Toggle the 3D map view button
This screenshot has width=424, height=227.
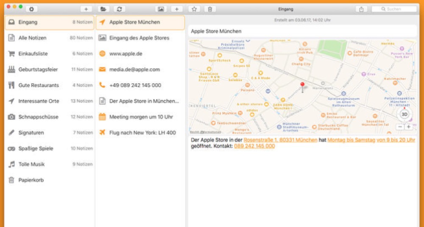404,114
